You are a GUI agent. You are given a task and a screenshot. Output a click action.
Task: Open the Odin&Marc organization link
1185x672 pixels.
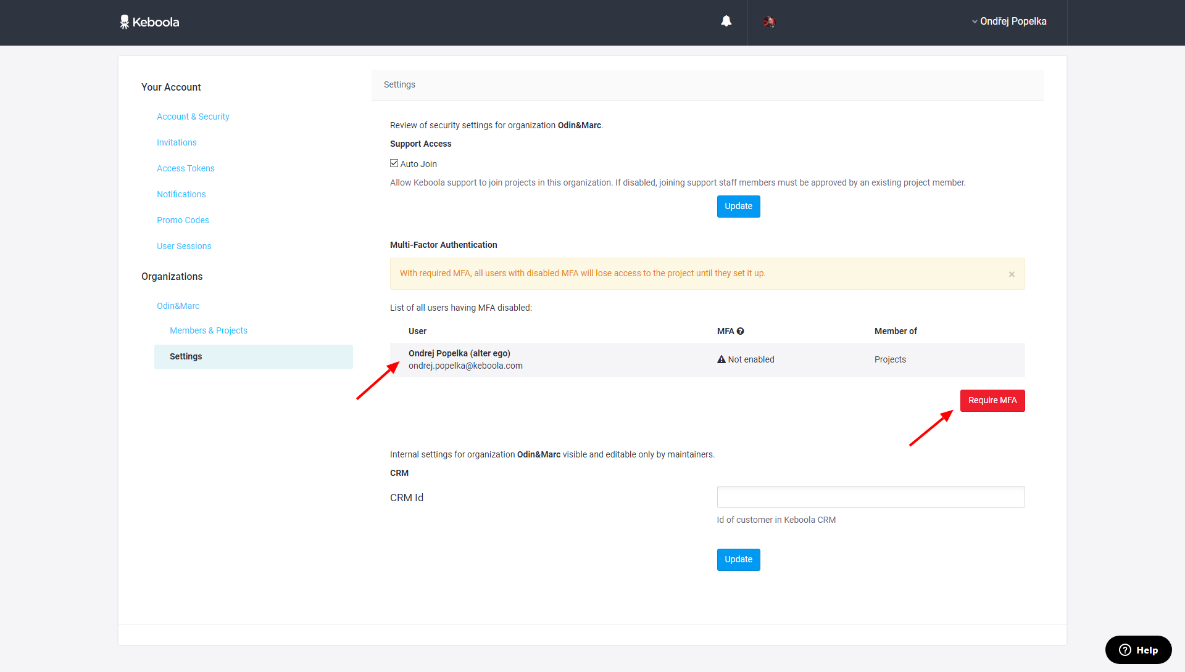(x=178, y=306)
